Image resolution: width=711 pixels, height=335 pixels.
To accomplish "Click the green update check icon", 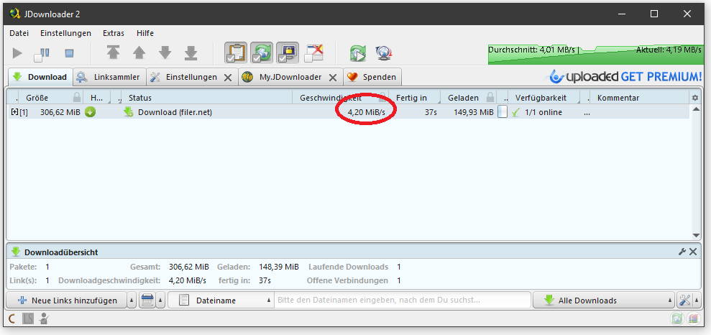I will pos(358,53).
